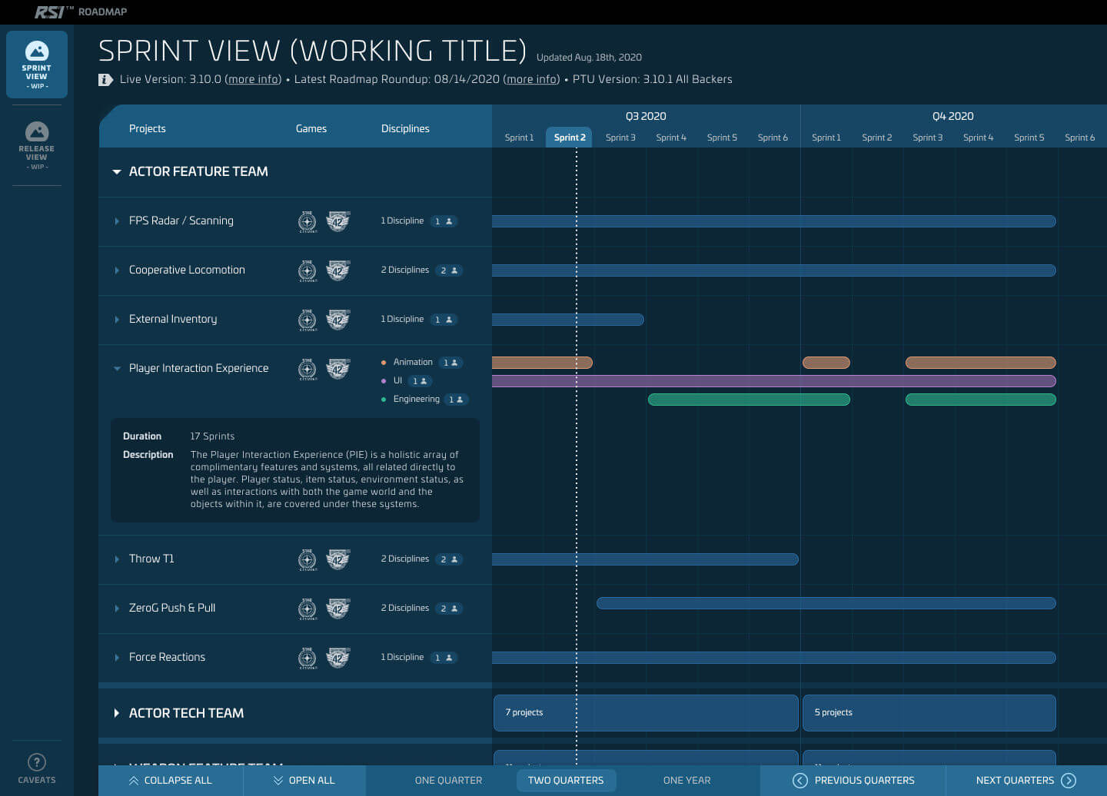Click the Disciplines column header
Screen dimensions: 1107x796
405,128
